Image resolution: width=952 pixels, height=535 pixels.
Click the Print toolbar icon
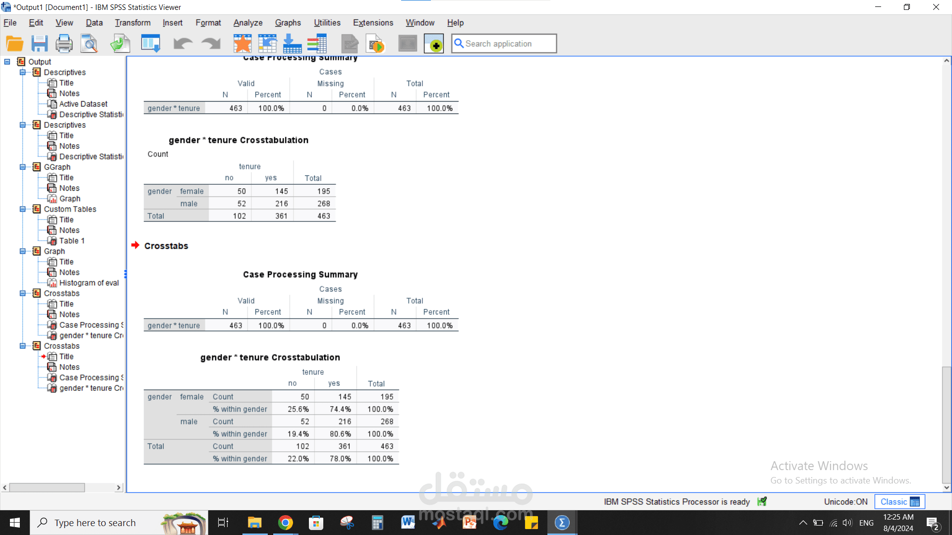[64, 44]
